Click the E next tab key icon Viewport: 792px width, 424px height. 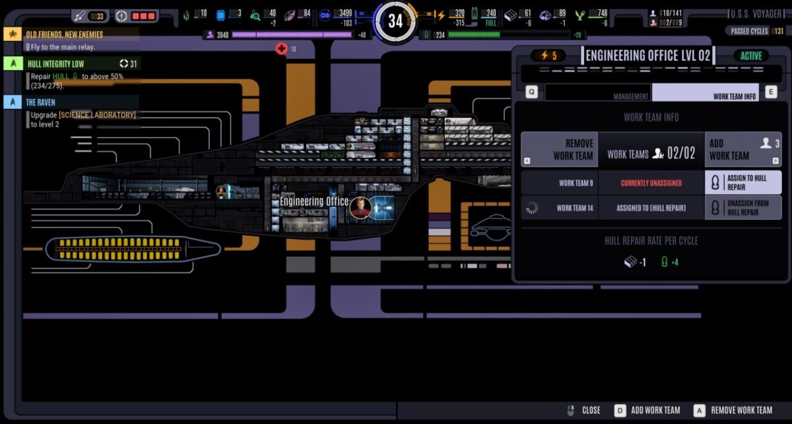(x=771, y=92)
